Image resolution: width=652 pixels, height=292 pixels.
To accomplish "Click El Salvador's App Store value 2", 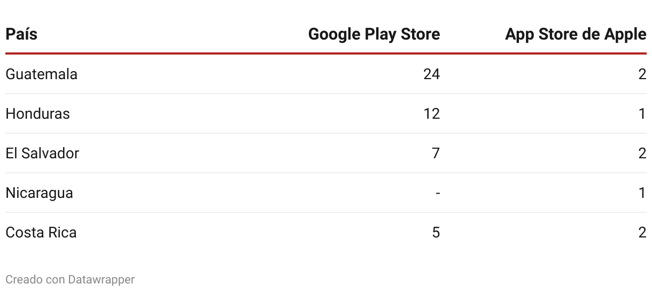I will (x=642, y=153).
